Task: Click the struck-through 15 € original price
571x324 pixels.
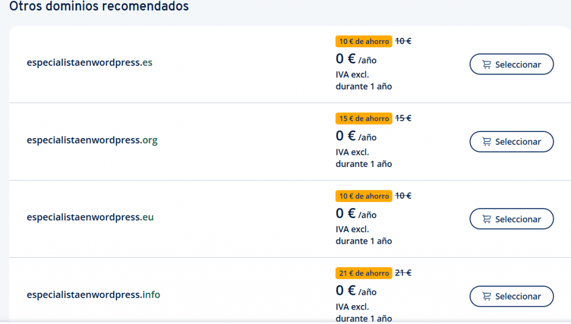Action: pos(403,118)
